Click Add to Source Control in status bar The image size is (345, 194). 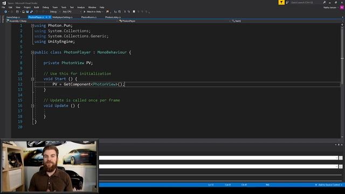click(329, 185)
